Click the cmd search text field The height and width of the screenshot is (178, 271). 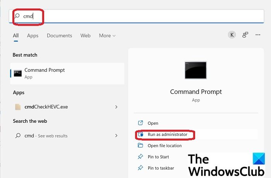pyautogui.click(x=137, y=16)
